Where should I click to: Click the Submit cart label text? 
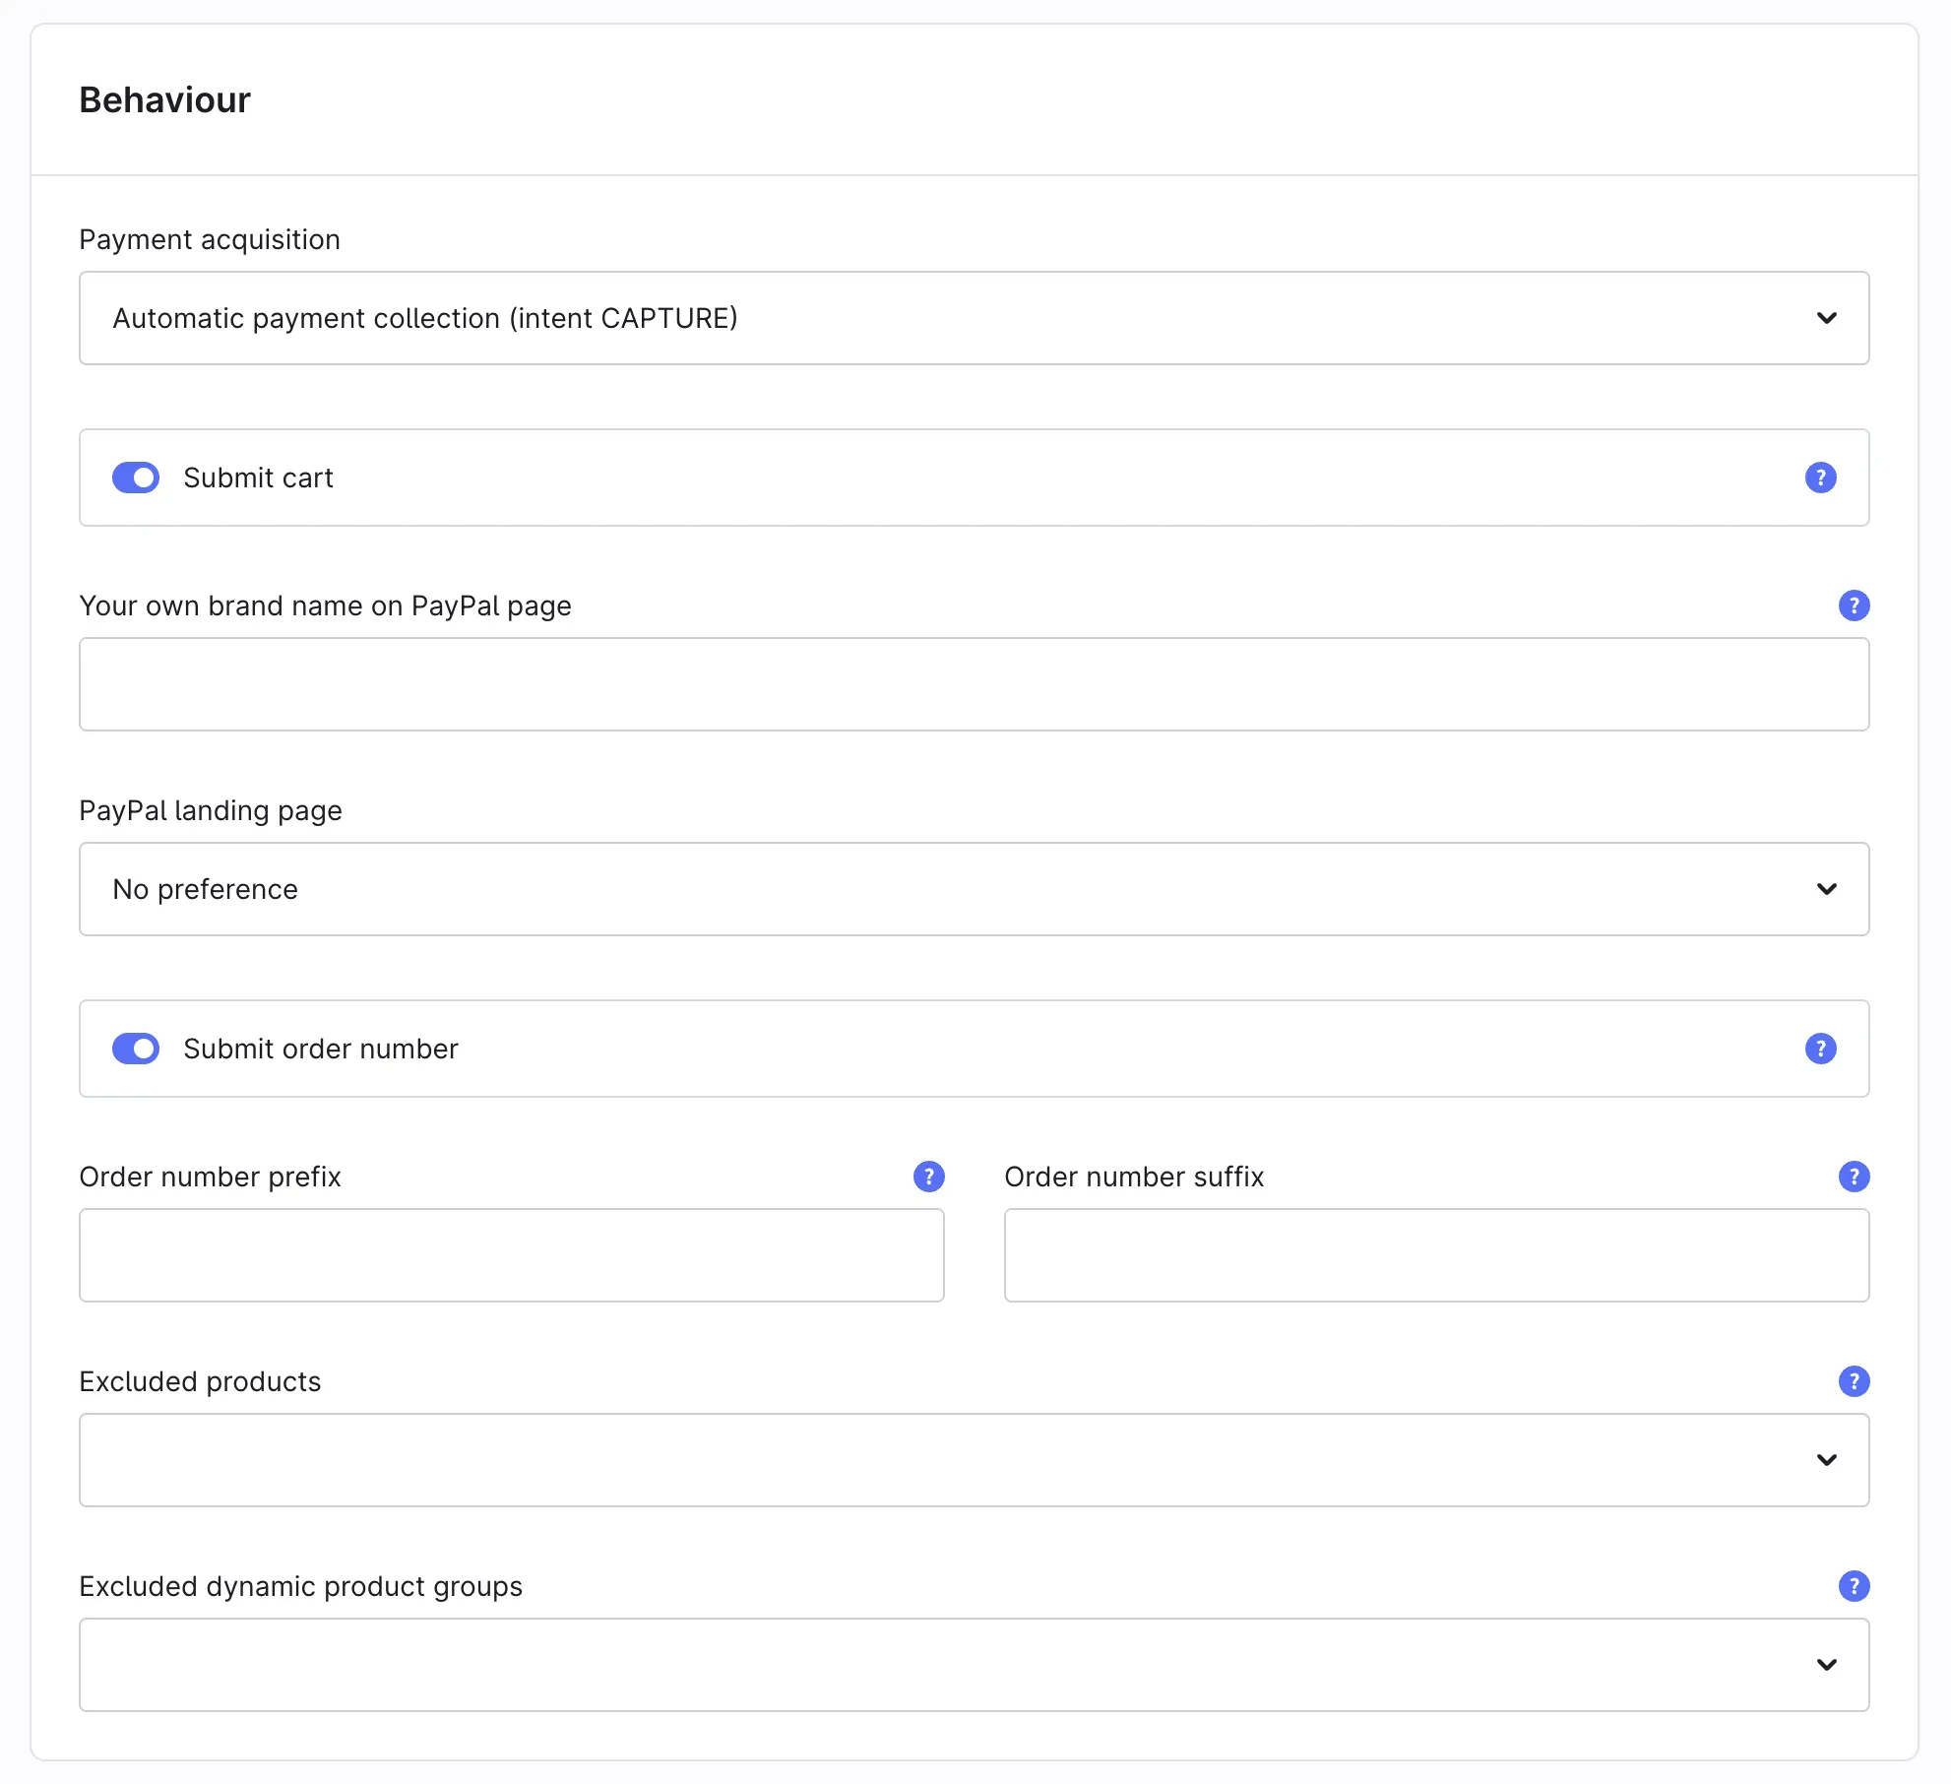point(258,478)
